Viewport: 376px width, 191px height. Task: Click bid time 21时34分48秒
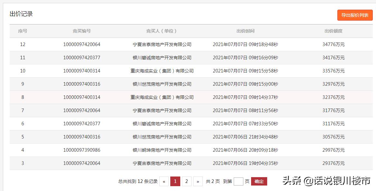click(x=263, y=137)
